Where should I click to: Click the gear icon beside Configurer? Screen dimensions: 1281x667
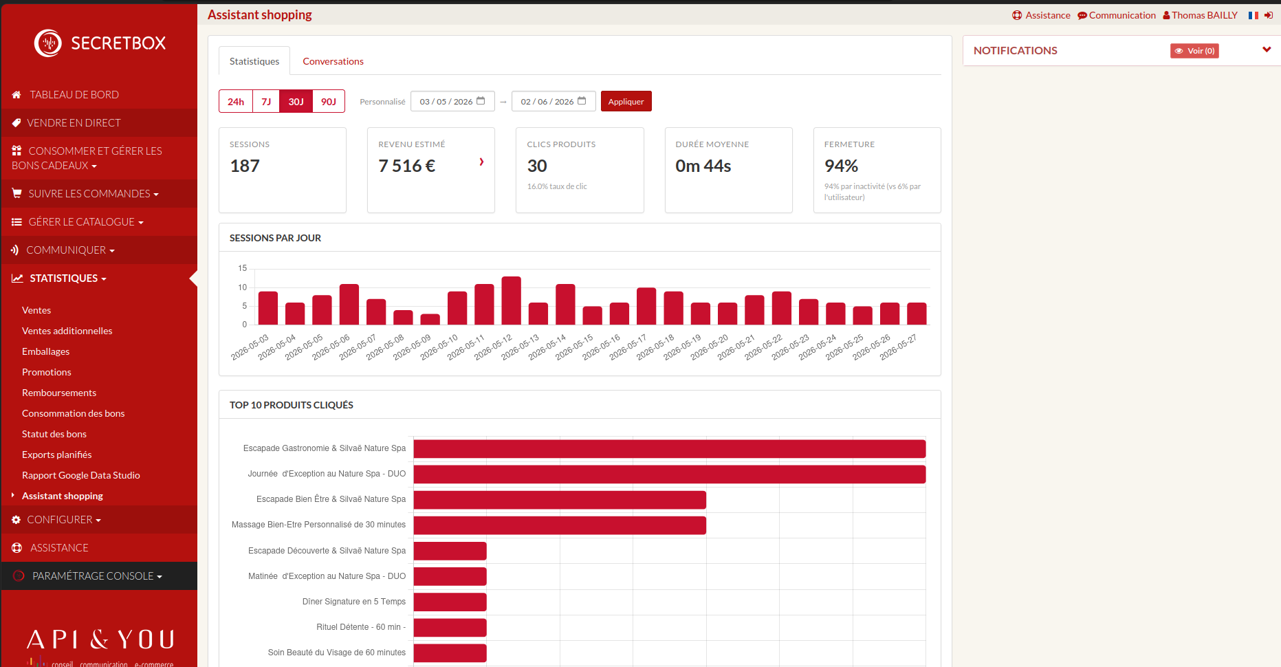click(x=17, y=520)
